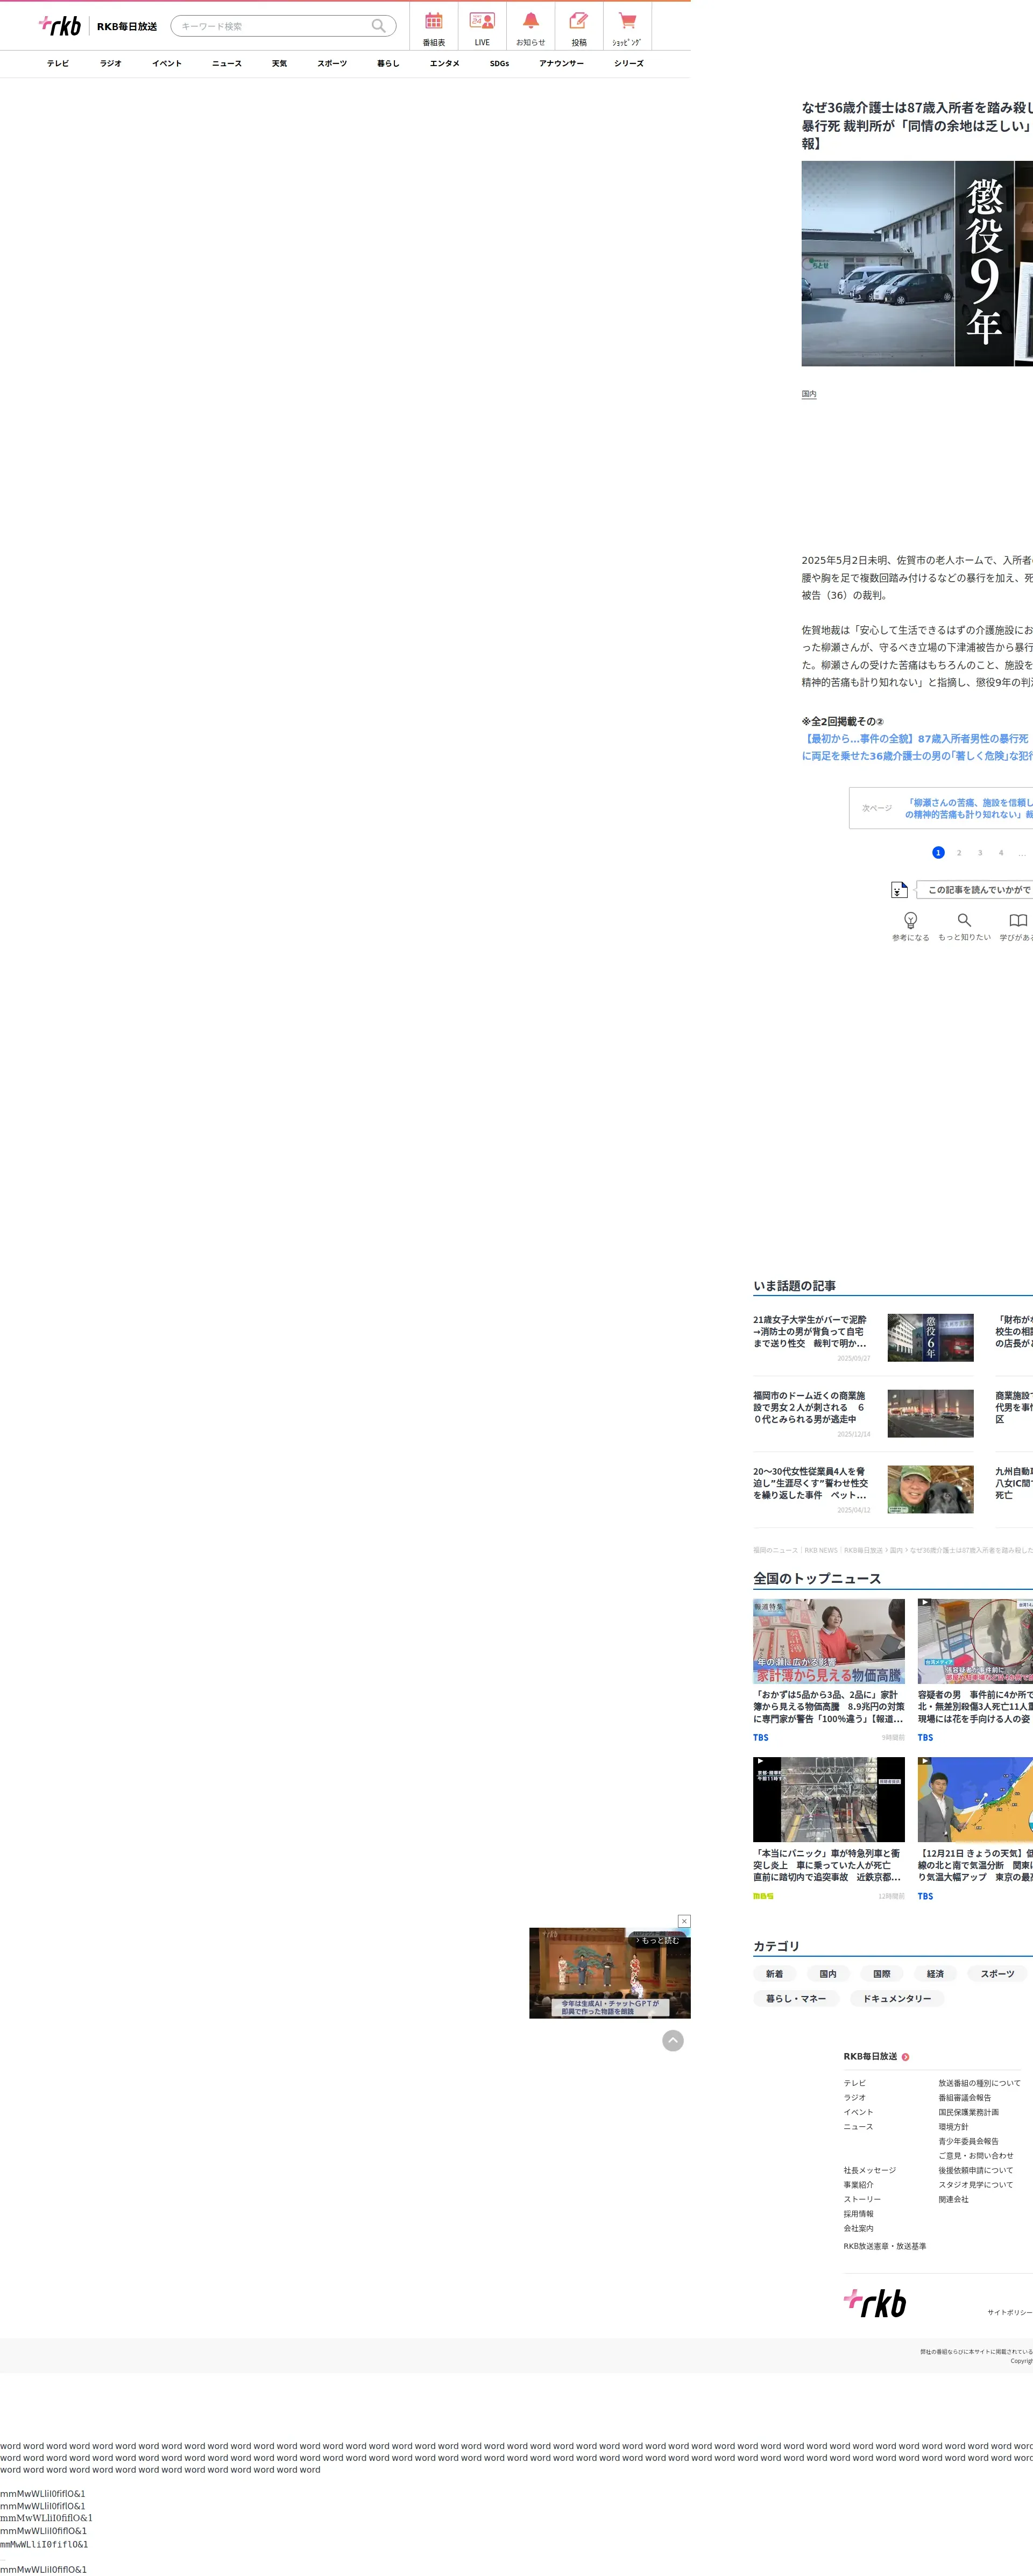Screen dimensions: 1033x2576
Task: Click the rkb logo in header
Action: 60,26
